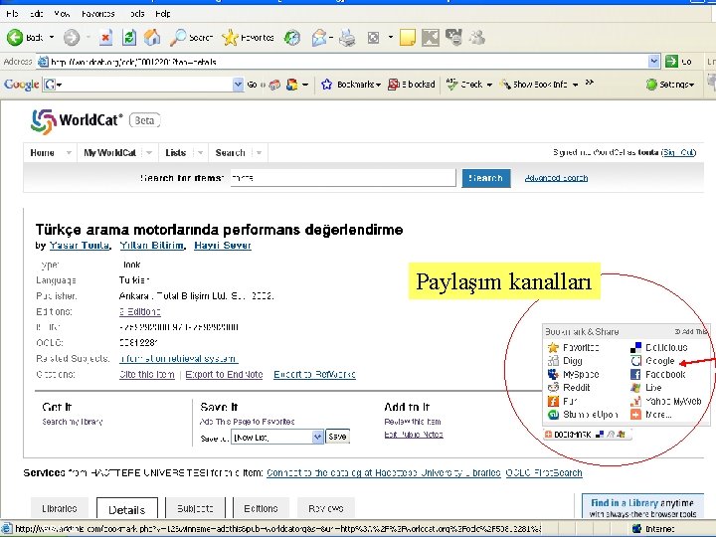Screen dimensions: 716x537
Task: Expand the My WorldCat menu arrow
Action: click(149, 152)
